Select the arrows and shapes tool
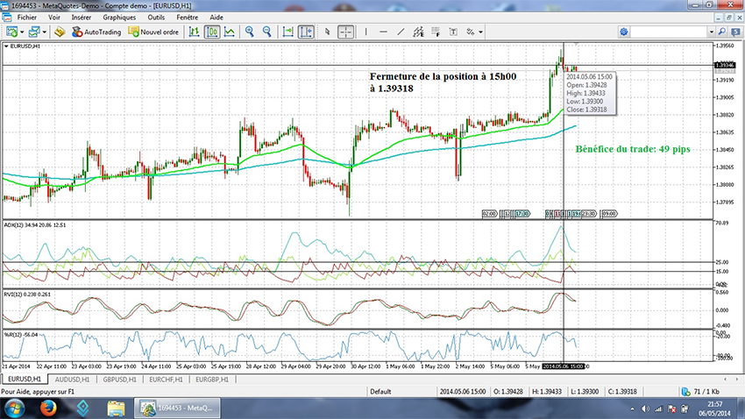 tap(471, 32)
